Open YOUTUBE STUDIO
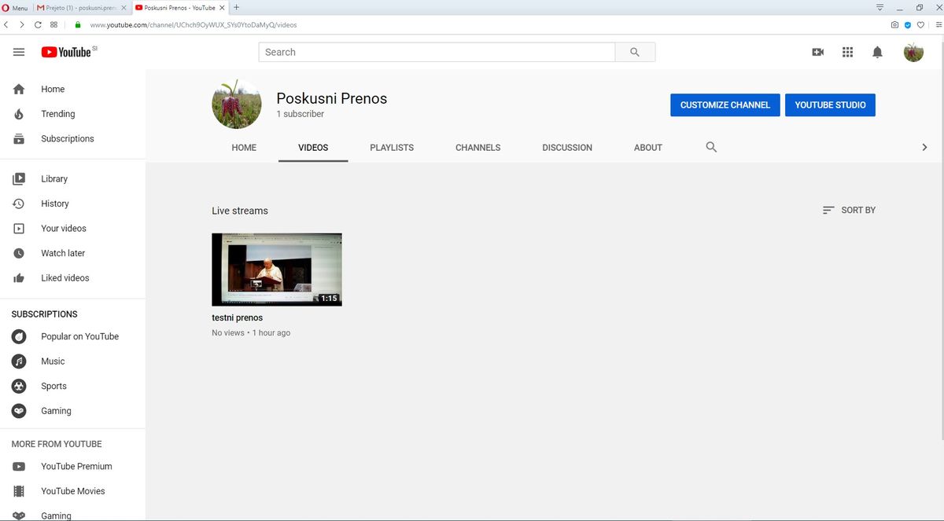This screenshot has width=944, height=521. pyautogui.click(x=830, y=105)
